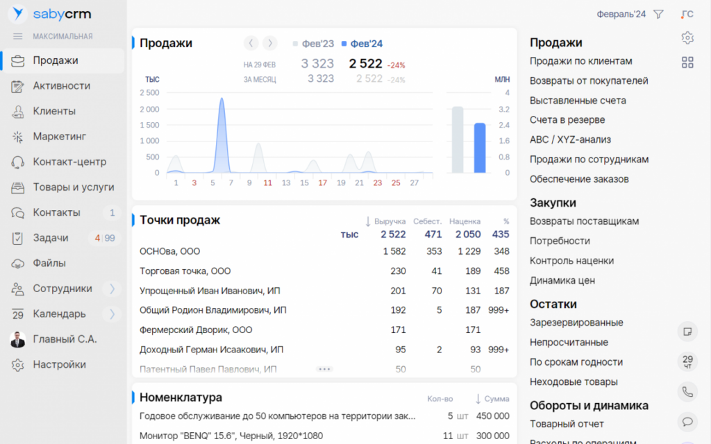Click the Задачи checklist icon
Viewport: 711px width, 444px height.
(x=17, y=239)
